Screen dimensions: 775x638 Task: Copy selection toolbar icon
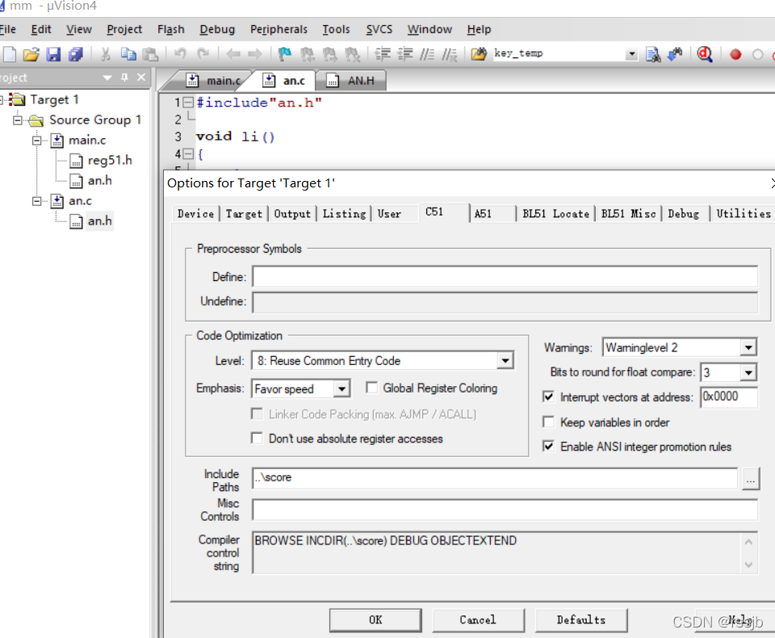tap(128, 54)
